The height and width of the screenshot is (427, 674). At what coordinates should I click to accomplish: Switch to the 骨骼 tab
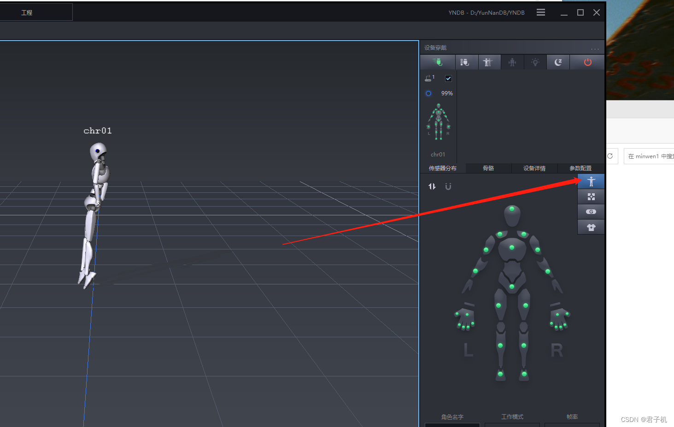488,168
